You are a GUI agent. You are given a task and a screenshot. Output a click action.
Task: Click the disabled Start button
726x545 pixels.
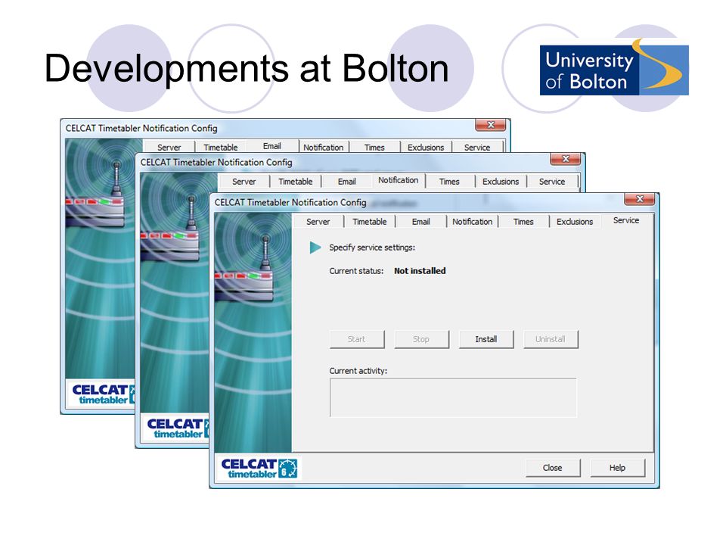pos(356,339)
